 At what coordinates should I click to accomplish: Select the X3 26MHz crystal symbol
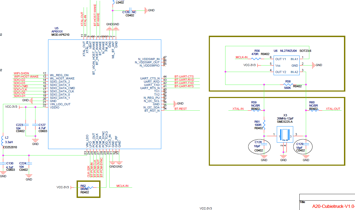coord(284,135)
